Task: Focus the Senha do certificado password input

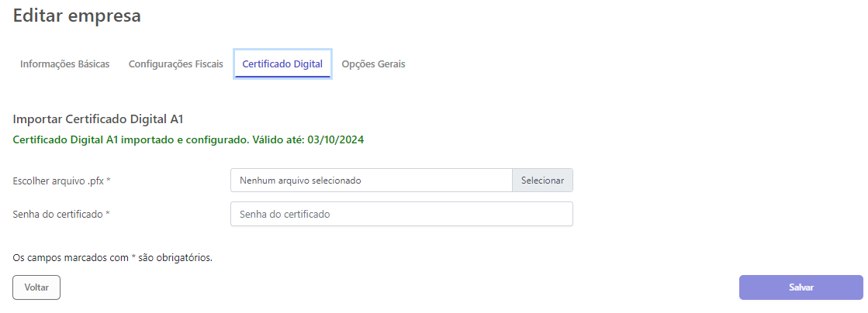Action: pos(401,214)
